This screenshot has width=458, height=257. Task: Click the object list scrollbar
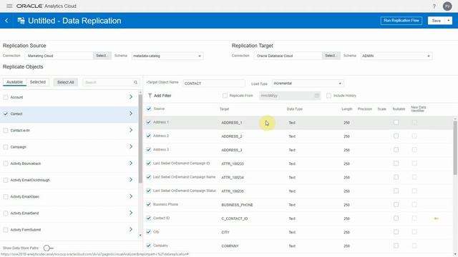pos(140,138)
